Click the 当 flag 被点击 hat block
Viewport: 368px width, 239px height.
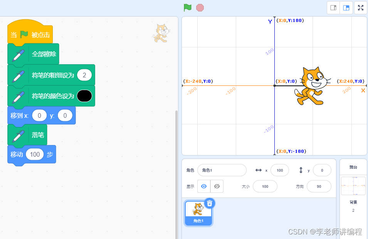point(30,32)
